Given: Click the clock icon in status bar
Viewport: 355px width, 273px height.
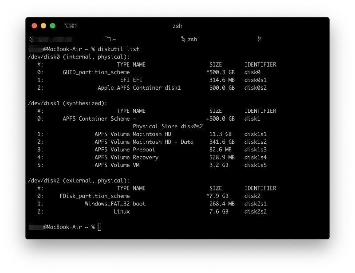Looking at the screenshot, I should (x=32, y=39).
